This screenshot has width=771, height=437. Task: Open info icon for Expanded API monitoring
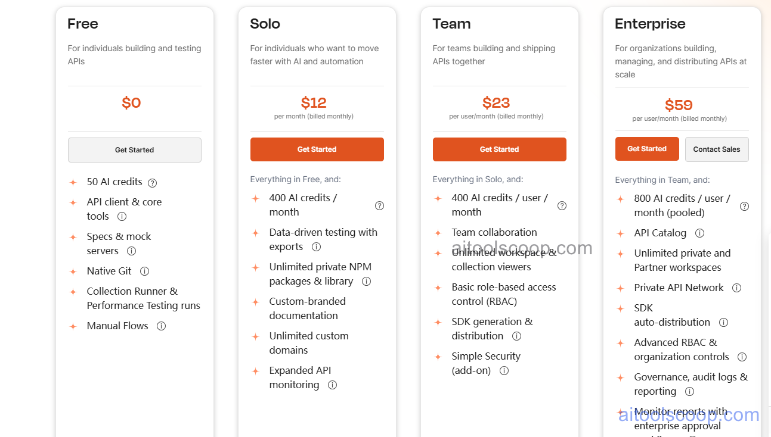pyautogui.click(x=332, y=385)
